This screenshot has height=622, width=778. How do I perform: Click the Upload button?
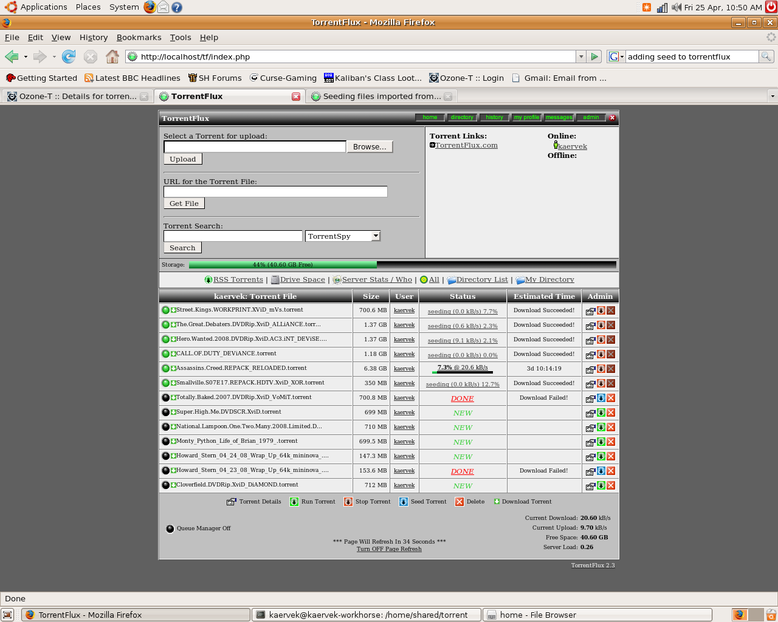tap(183, 159)
